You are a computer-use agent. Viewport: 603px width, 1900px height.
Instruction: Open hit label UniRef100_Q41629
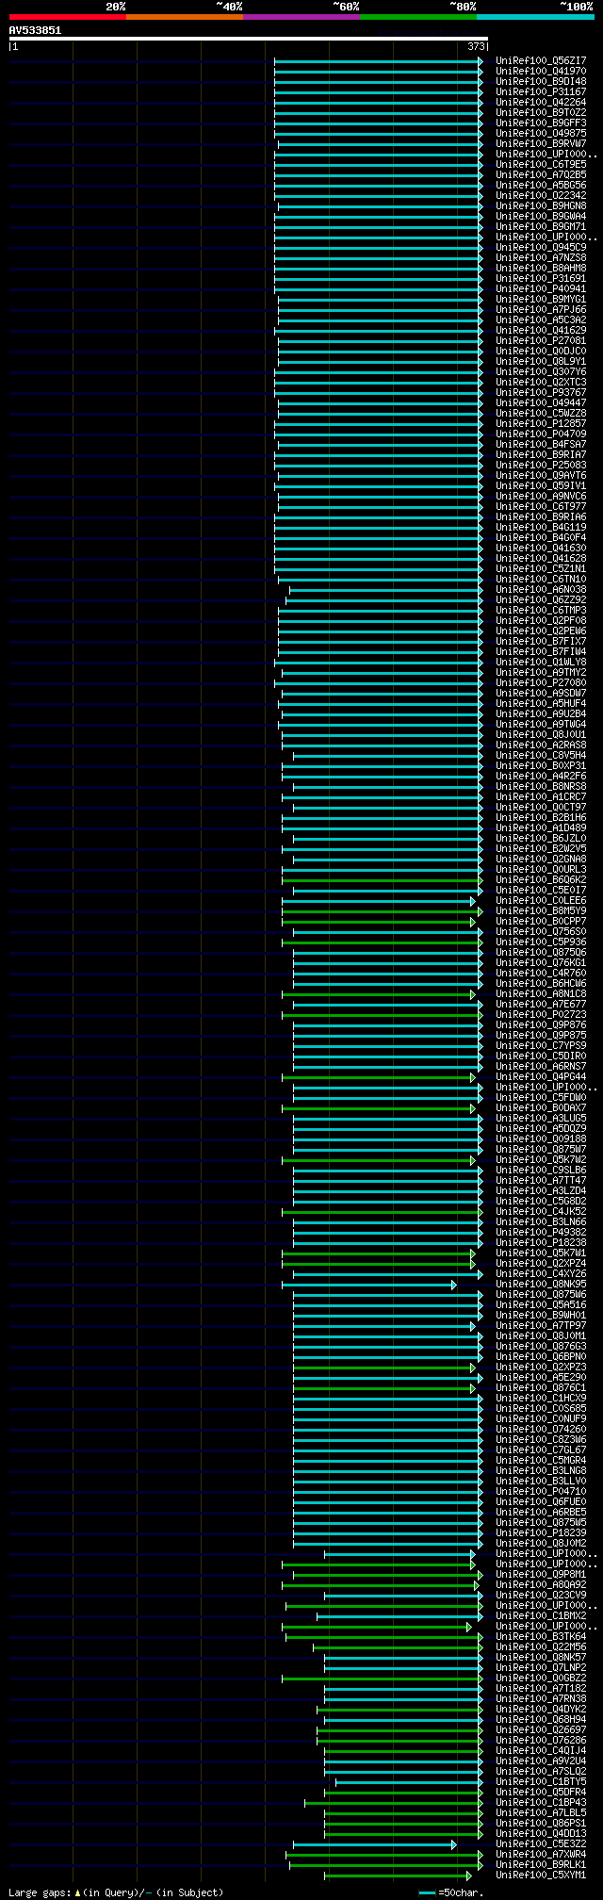(x=541, y=330)
